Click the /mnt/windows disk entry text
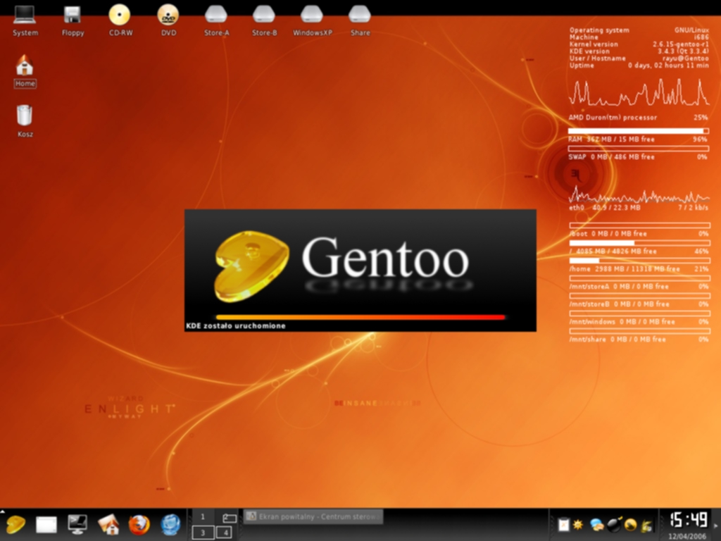This screenshot has height=541, width=721. click(639, 321)
